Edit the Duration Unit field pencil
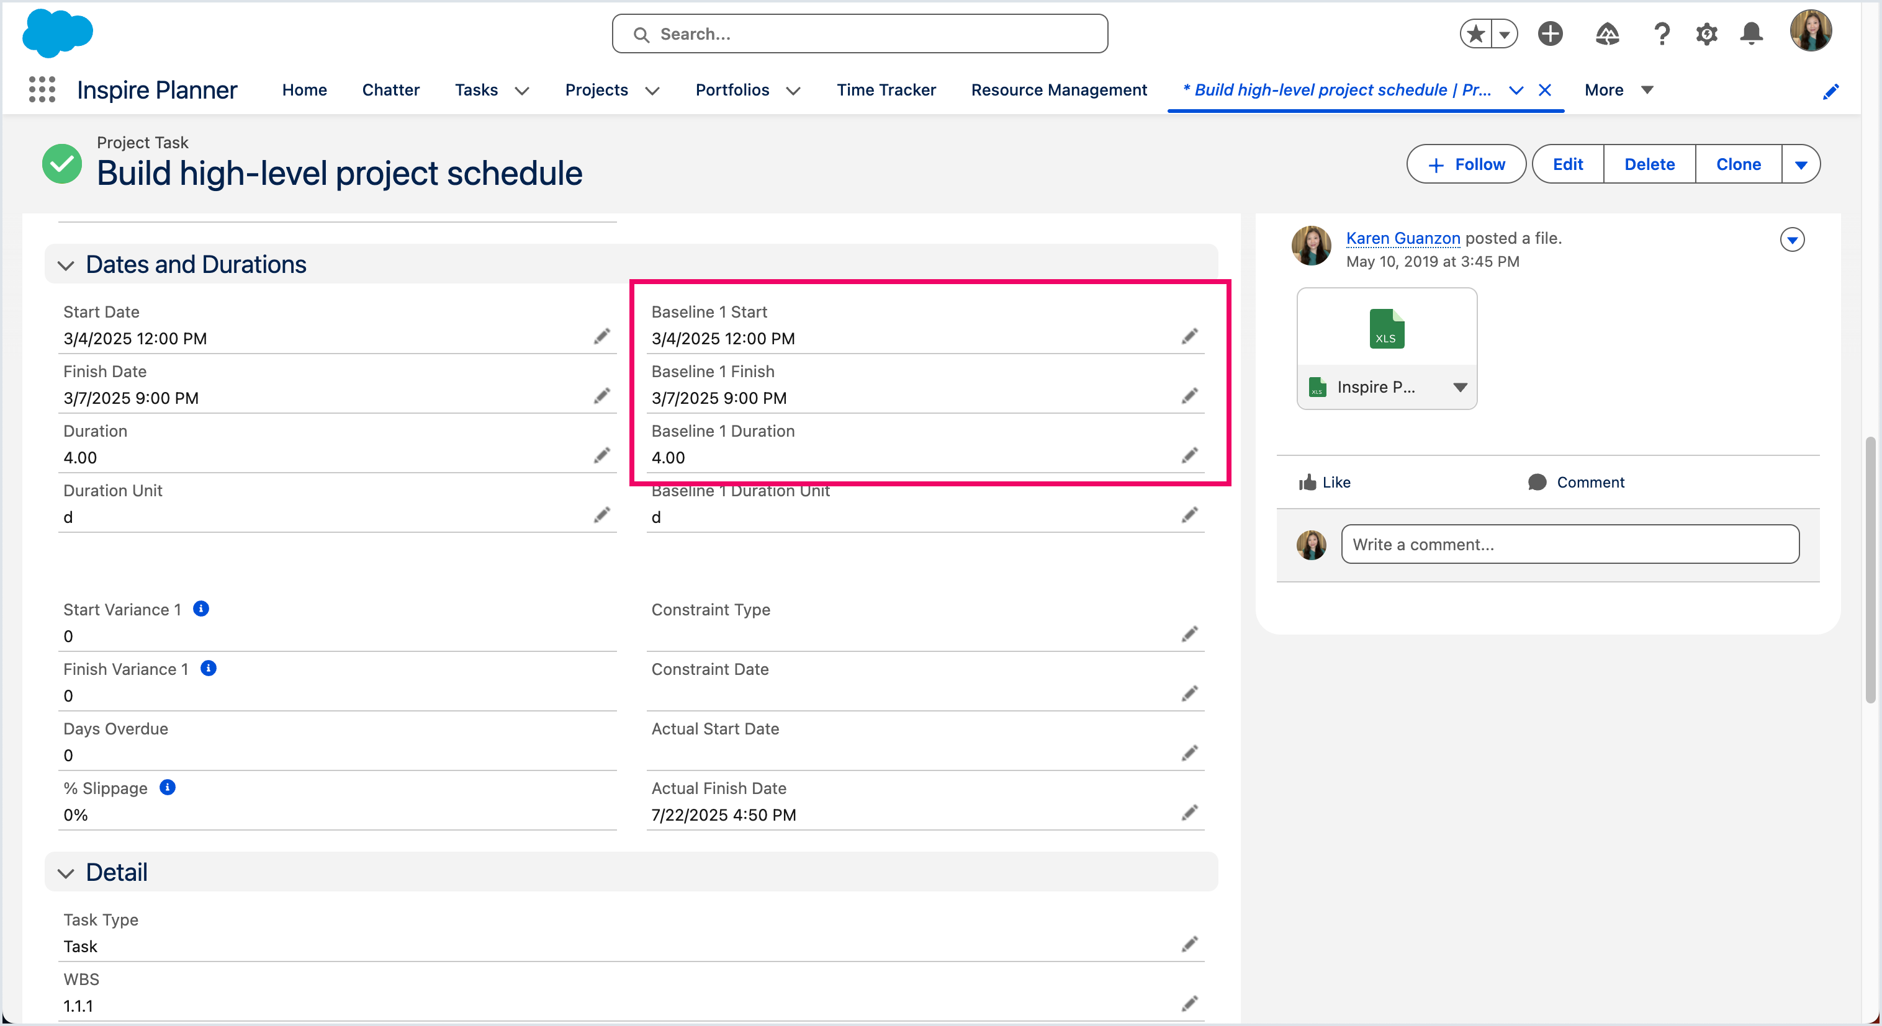The height and width of the screenshot is (1026, 1882). click(601, 515)
